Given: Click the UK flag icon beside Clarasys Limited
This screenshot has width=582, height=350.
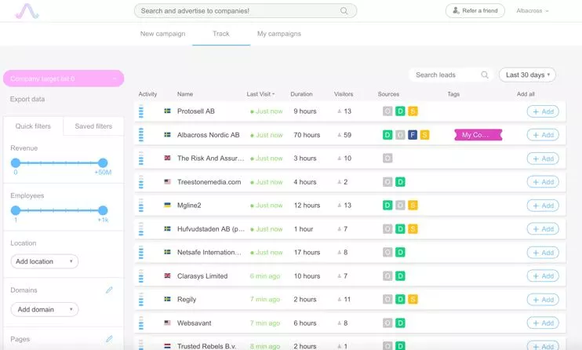Looking at the screenshot, I should 167,275.
